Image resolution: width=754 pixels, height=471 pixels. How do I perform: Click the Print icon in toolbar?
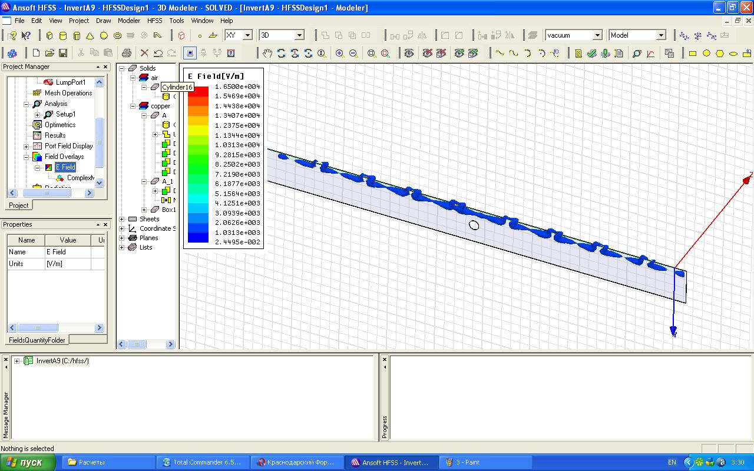(x=126, y=54)
